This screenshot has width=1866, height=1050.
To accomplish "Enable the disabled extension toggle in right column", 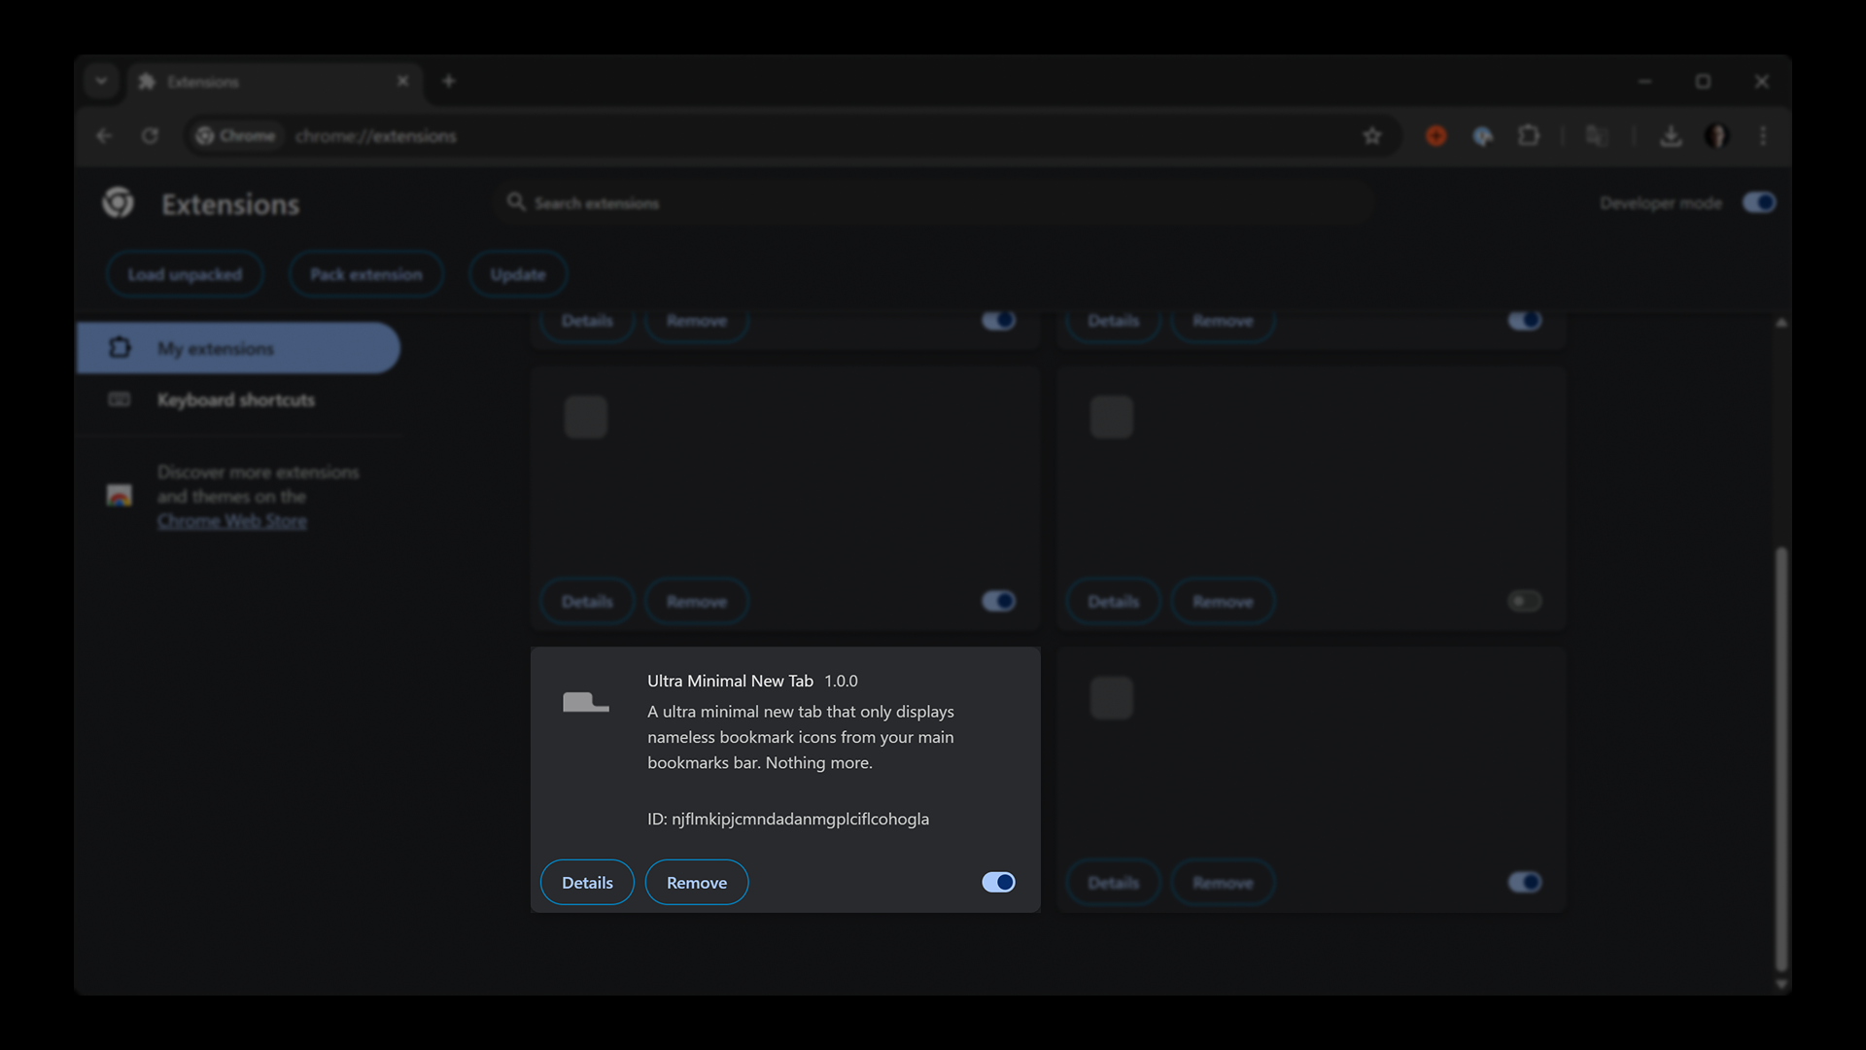I will click(x=1525, y=601).
